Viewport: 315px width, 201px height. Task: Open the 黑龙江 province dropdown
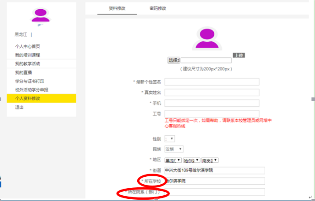click(x=173, y=160)
